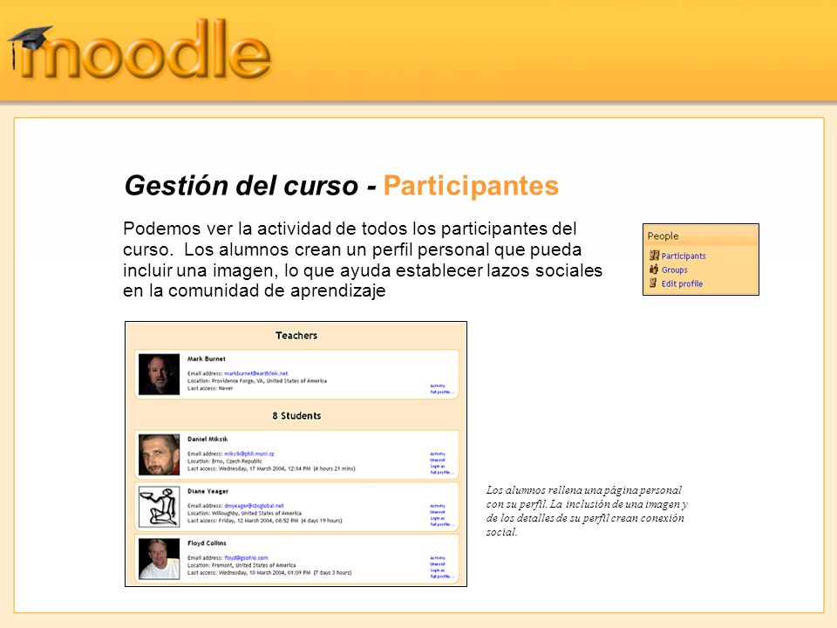Login as Daniel Miksik

pyautogui.click(x=437, y=466)
